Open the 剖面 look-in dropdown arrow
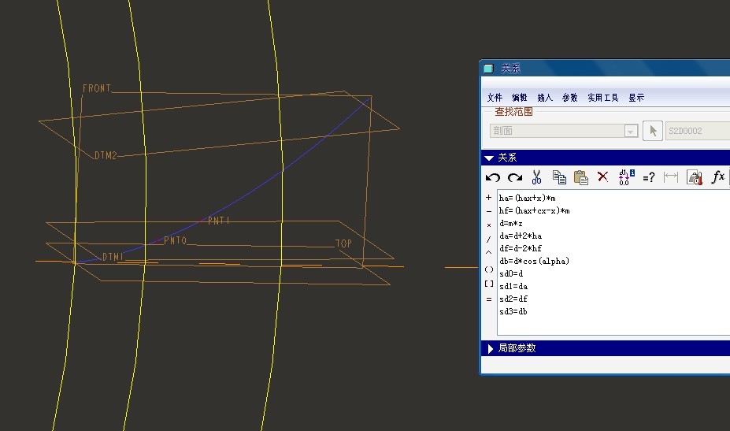The height and width of the screenshot is (431, 730). 631,132
